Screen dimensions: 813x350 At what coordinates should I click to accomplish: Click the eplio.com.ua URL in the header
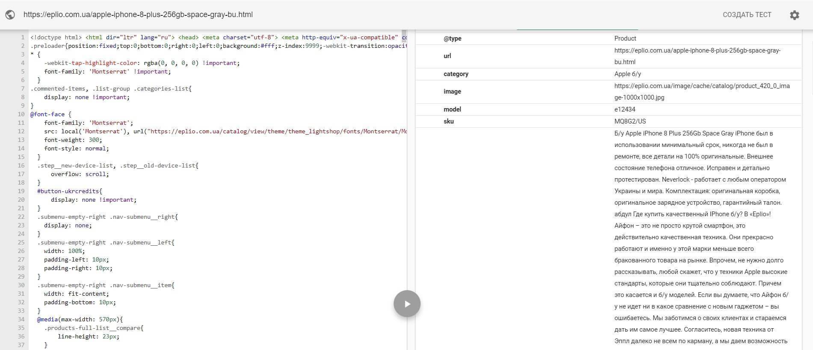138,15
